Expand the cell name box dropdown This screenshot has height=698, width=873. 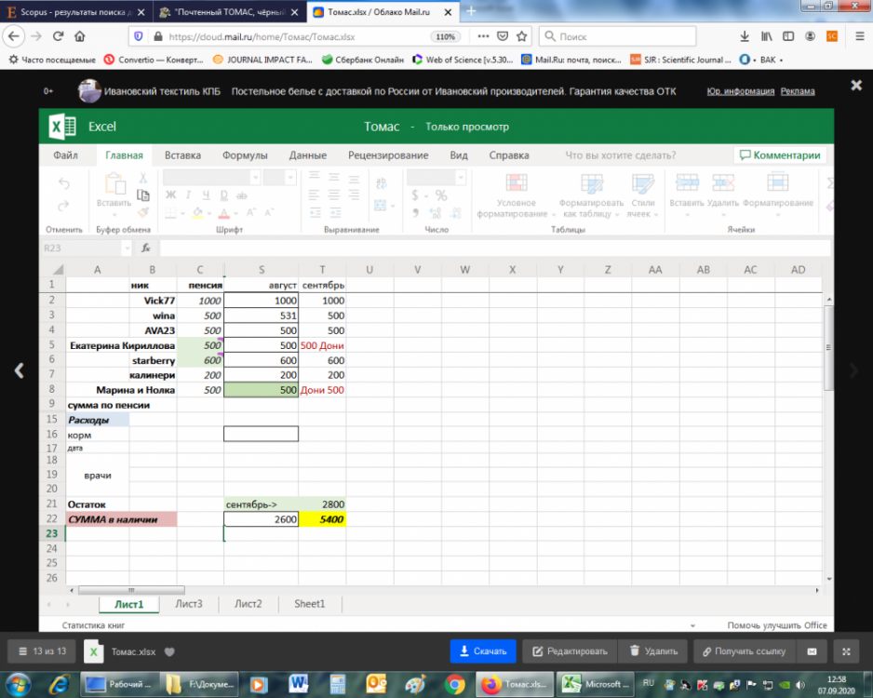[127, 248]
